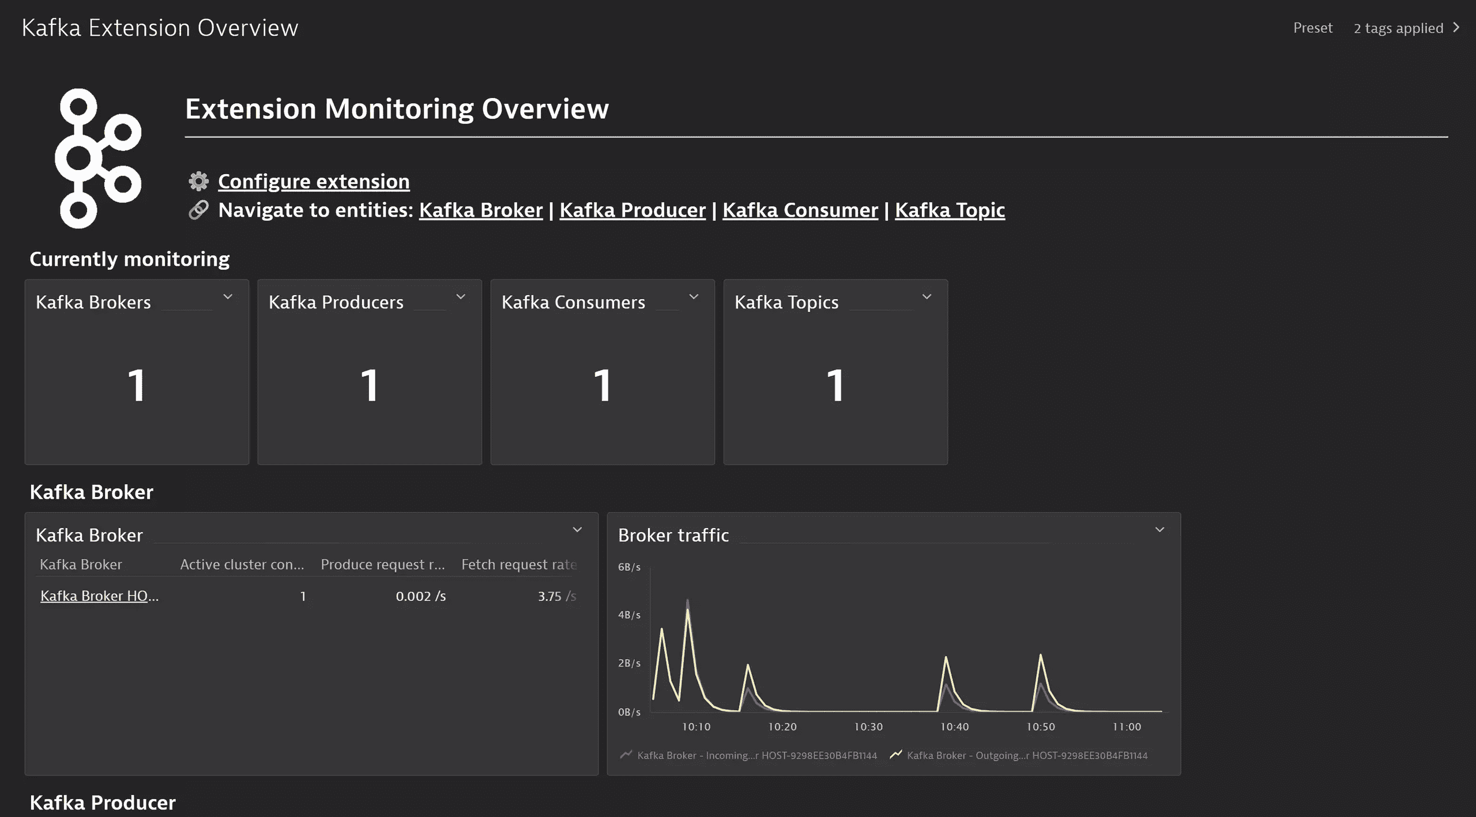Sort by Fetch request rate column header

pyautogui.click(x=518, y=564)
